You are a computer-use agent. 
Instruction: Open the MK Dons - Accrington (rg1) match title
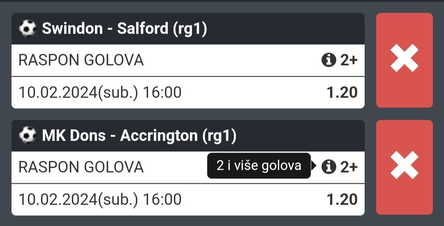click(139, 136)
